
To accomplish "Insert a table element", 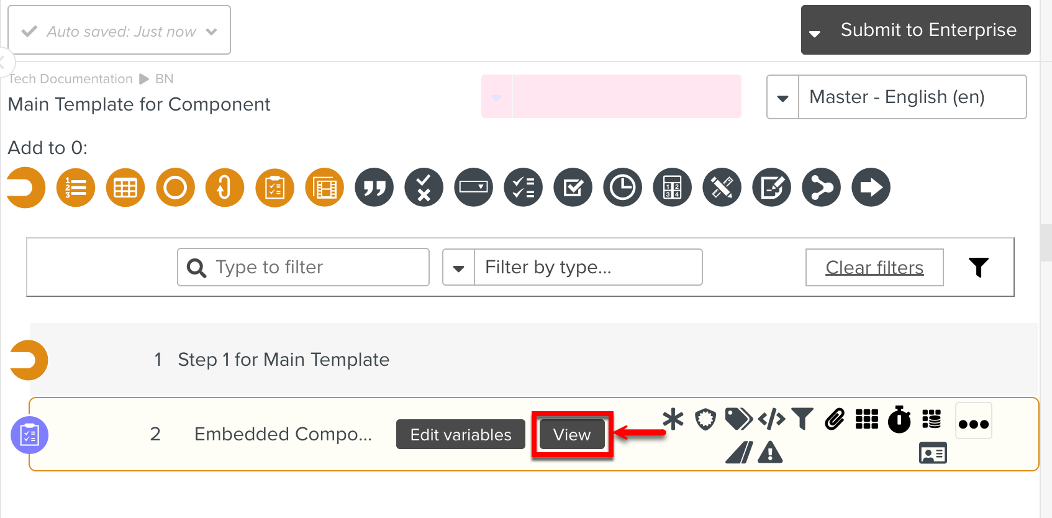I will [125, 187].
